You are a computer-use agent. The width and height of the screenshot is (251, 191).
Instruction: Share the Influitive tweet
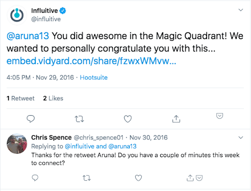(x=176, y=119)
